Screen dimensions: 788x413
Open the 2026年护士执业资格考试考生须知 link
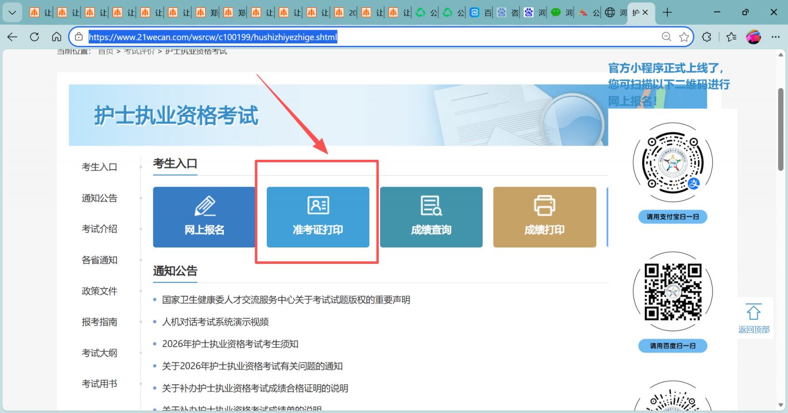pyautogui.click(x=230, y=344)
